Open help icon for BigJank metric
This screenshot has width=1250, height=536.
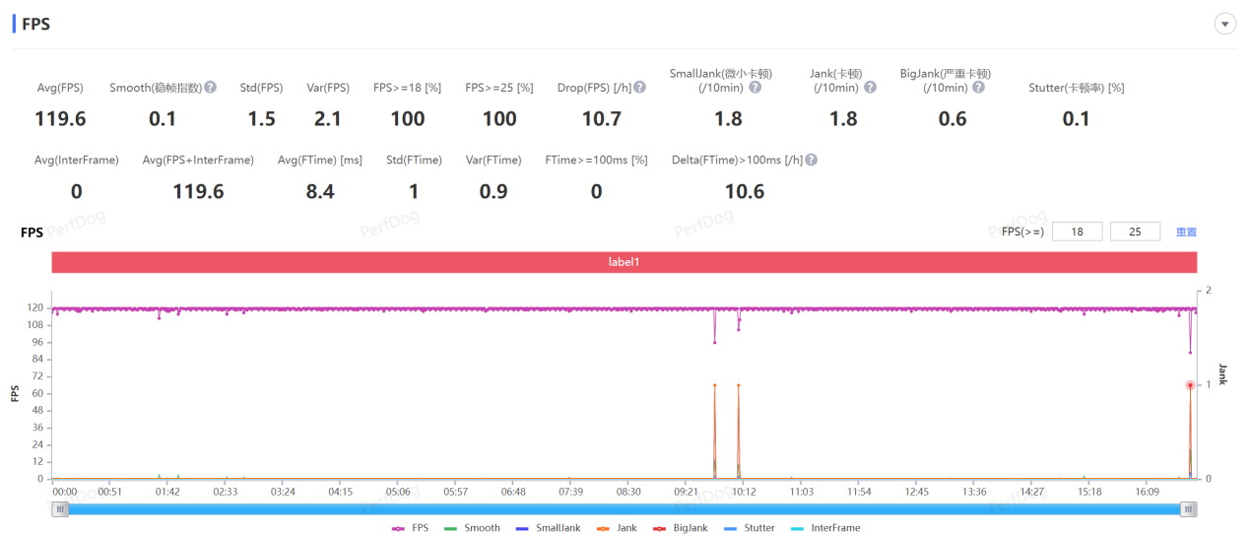pyautogui.click(x=978, y=88)
